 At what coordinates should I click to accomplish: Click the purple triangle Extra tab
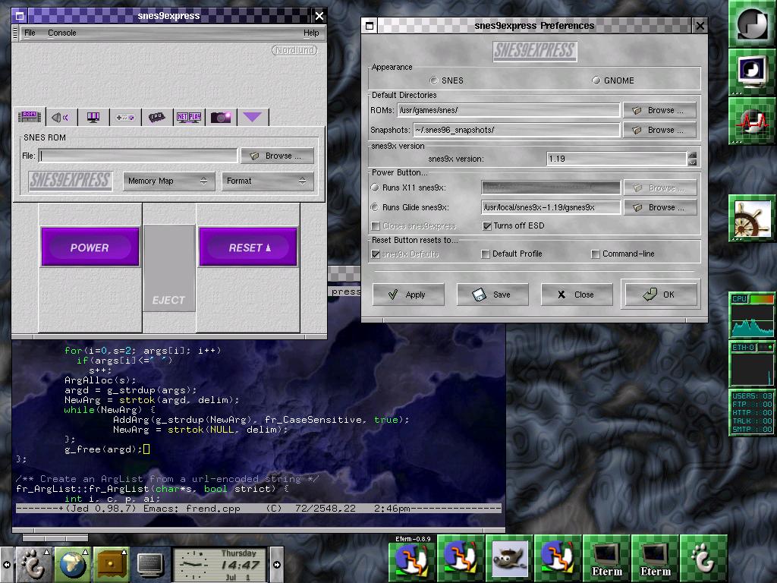253,118
